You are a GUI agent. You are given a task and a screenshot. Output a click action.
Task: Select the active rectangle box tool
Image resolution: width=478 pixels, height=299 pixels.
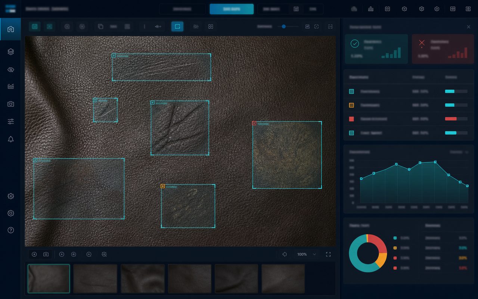(x=177, y=27)
